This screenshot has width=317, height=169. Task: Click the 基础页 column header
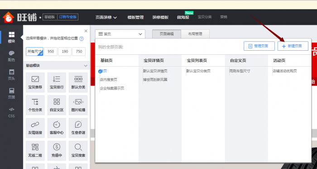click(106, 60)
